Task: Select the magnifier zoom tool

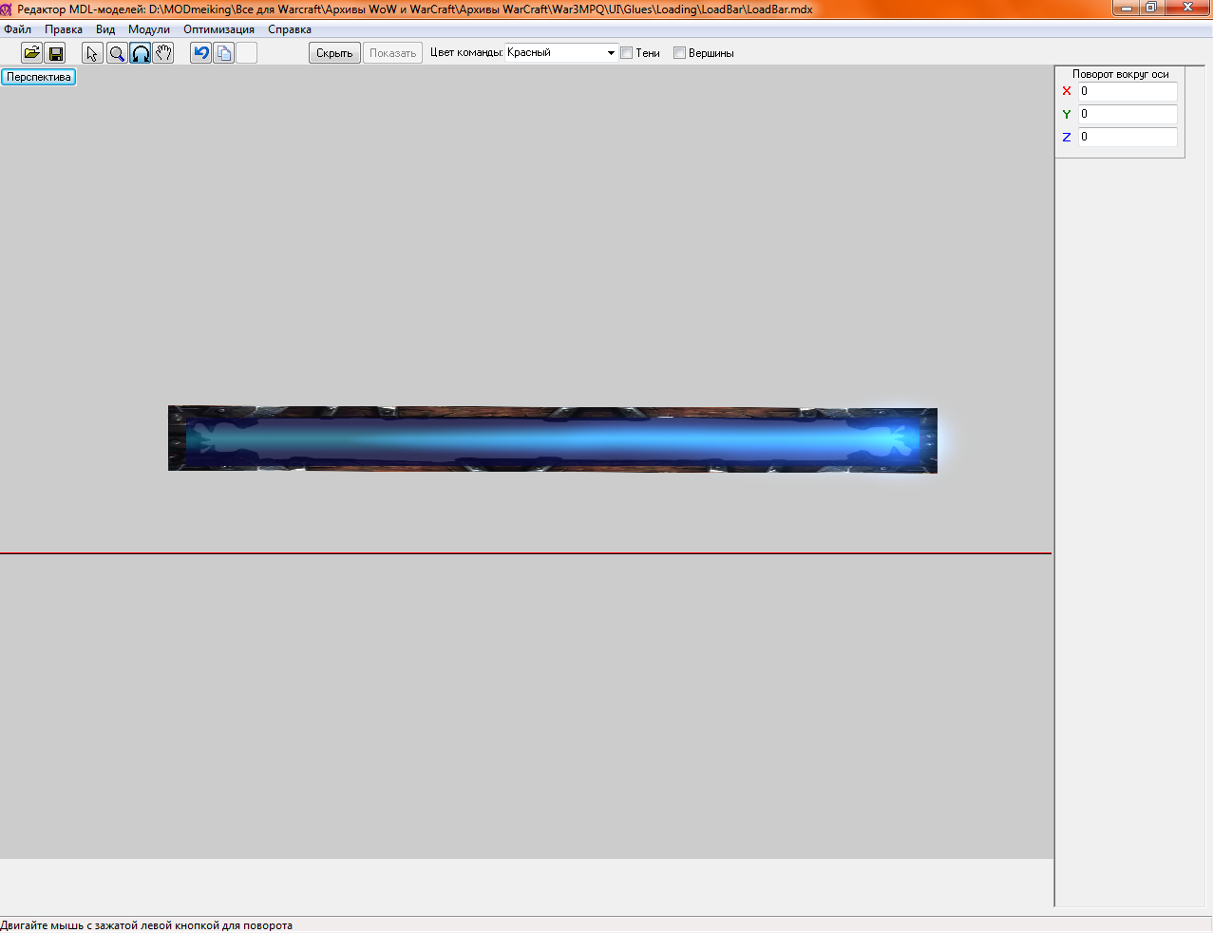Action: pos(117,53)
